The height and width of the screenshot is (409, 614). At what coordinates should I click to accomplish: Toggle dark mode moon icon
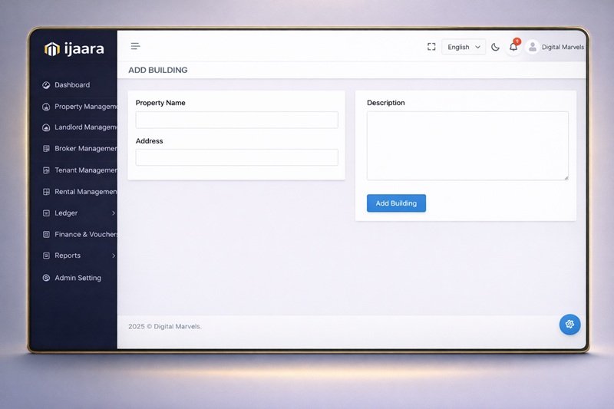click(x=495, y=47)
